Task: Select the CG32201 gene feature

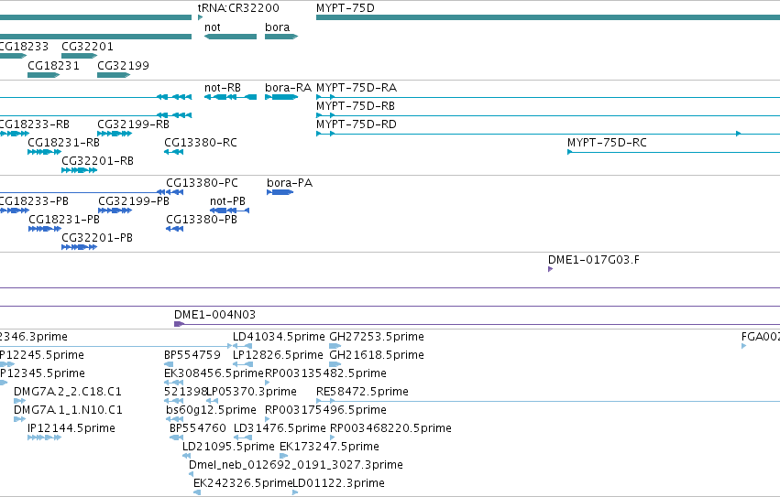Action: coord(79,56)
